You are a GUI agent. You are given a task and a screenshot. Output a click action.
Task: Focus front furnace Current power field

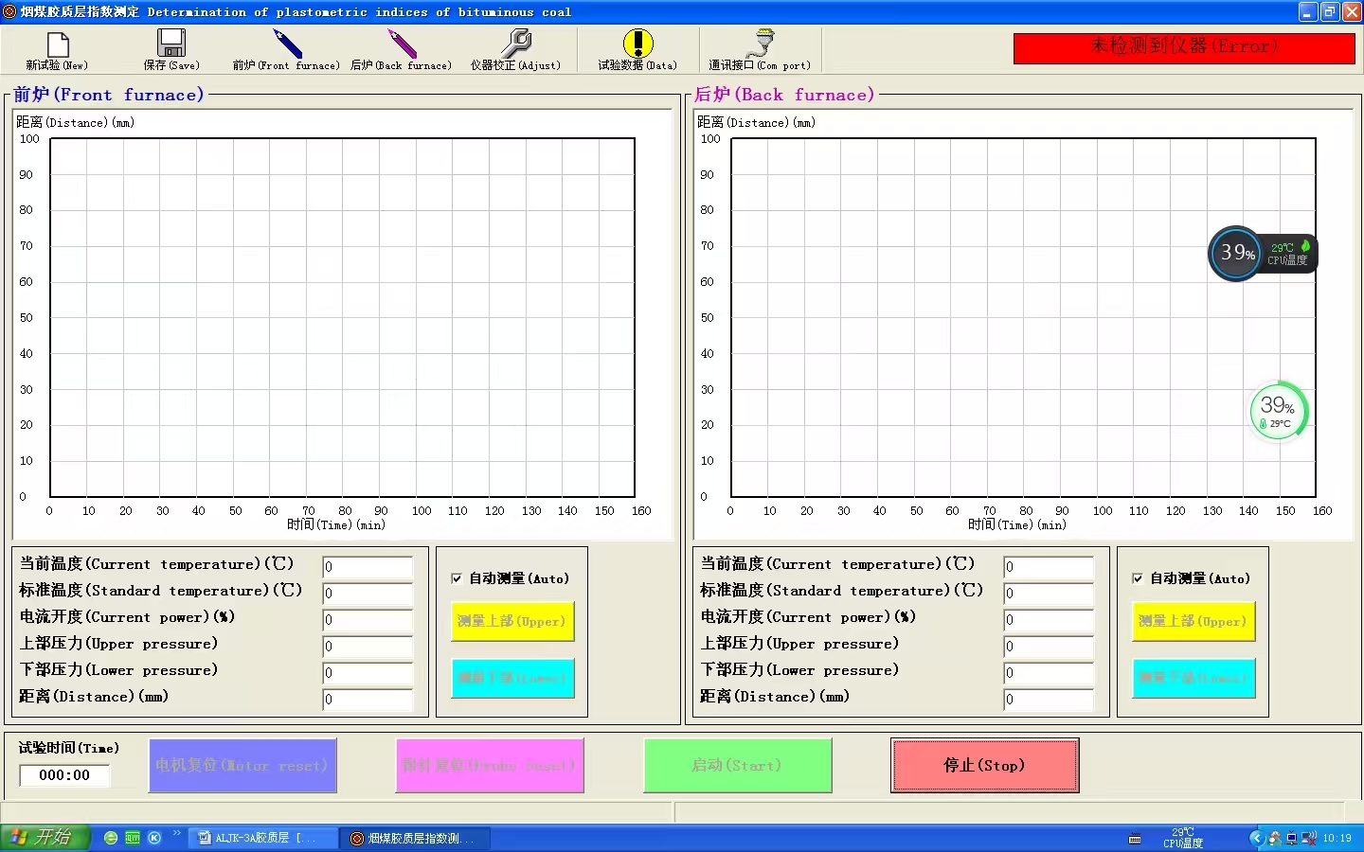click(x=368, y=620)
